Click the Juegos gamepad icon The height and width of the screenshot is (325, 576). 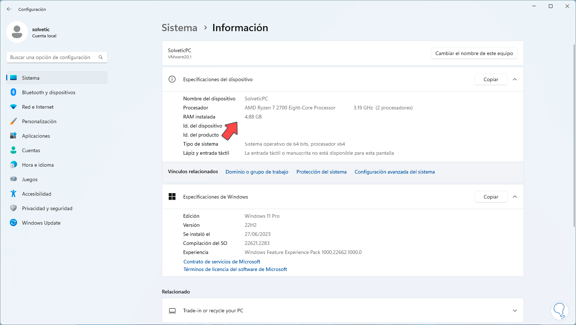point(13,179)
